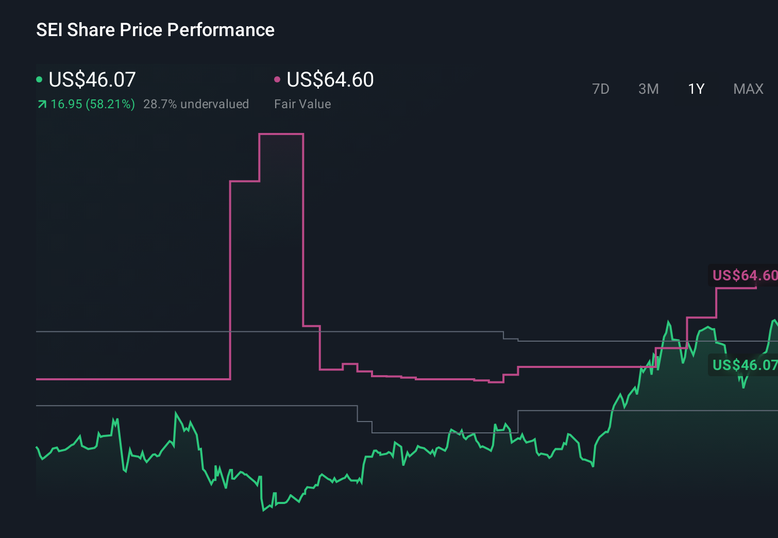Click the green share price legend dot

(39, 79)
